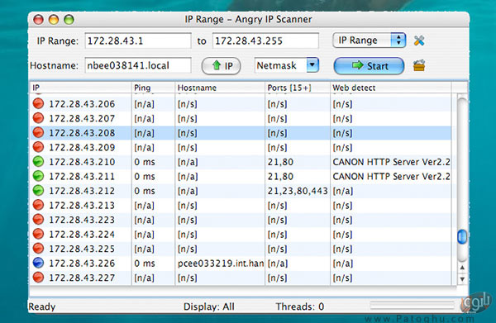Click the Display: All status entry

tap(209, 306)
